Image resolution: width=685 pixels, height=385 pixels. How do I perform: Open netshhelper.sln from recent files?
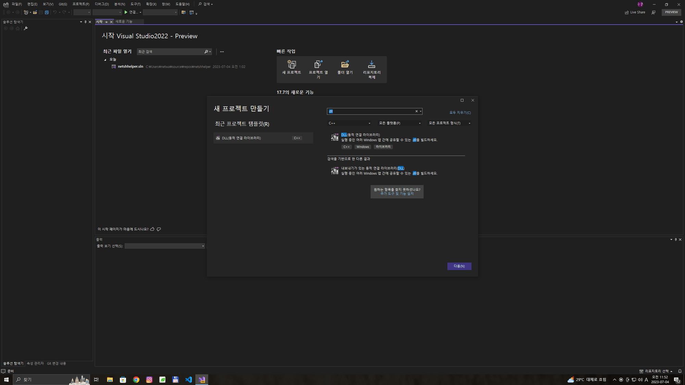point(130,67)
